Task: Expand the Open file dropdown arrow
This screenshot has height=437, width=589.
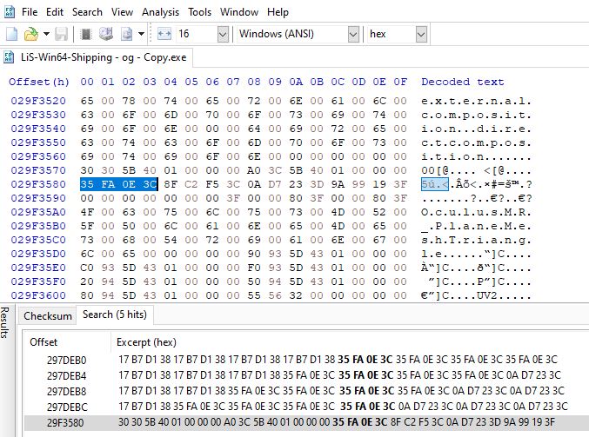Action: pyautogui.click(x=46, y=34)
